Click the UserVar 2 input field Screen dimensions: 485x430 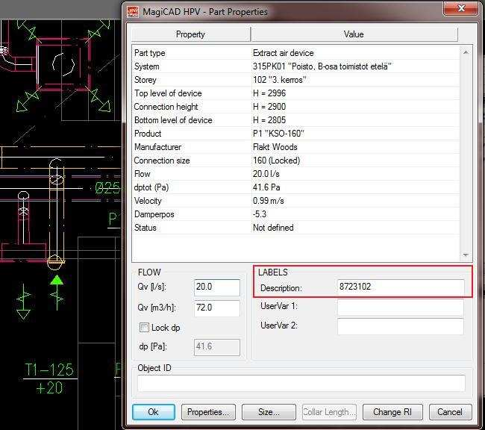(x=401, y=326)
